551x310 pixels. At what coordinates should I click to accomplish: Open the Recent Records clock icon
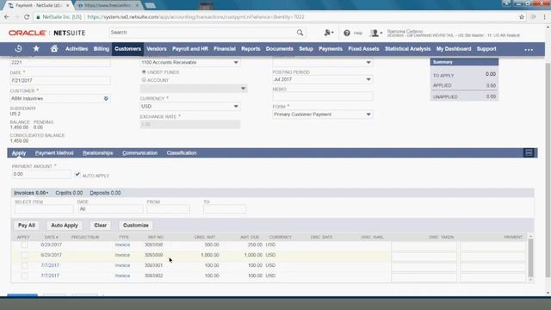click(19, 49)
